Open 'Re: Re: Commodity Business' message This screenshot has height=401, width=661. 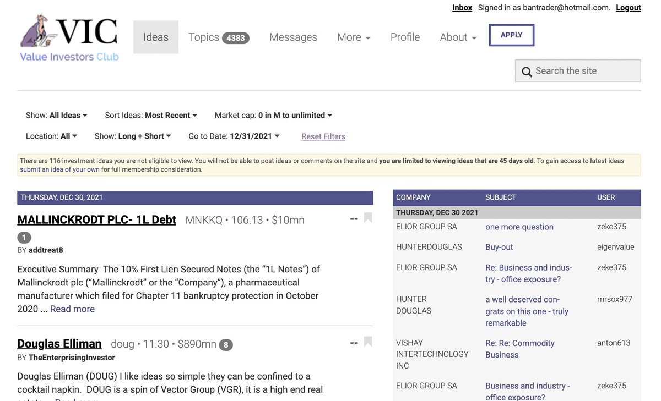point(520,349)
